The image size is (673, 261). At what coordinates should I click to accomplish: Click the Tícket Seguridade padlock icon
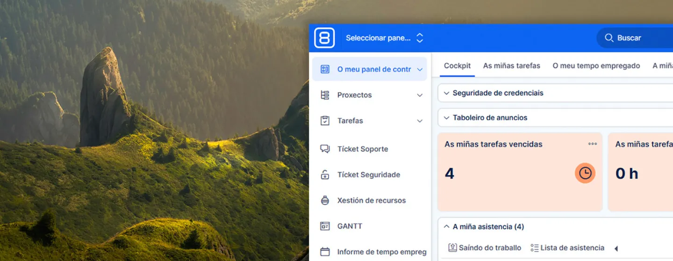pos(325,175)
